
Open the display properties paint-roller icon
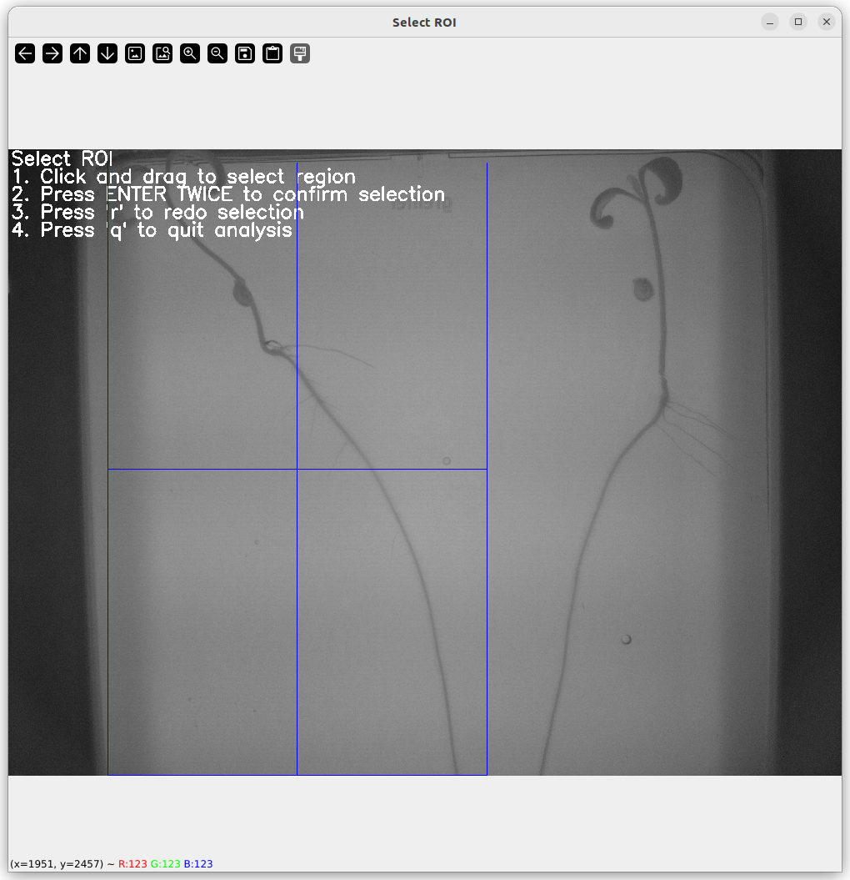click(x=300, y=53)
